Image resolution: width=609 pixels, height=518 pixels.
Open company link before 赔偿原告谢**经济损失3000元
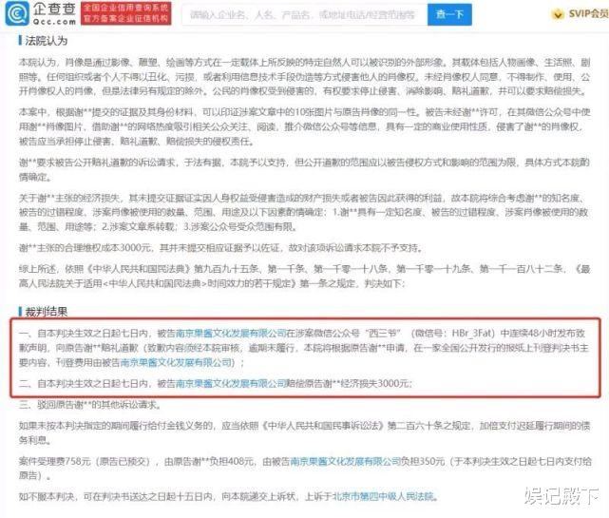point(231,384)
